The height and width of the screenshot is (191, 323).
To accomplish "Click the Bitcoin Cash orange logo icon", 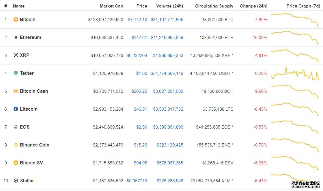I will point(16,91).
